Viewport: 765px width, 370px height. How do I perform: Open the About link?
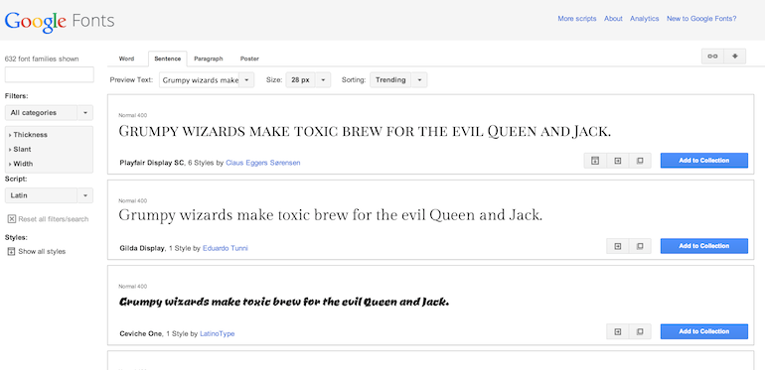pos(613,19)
